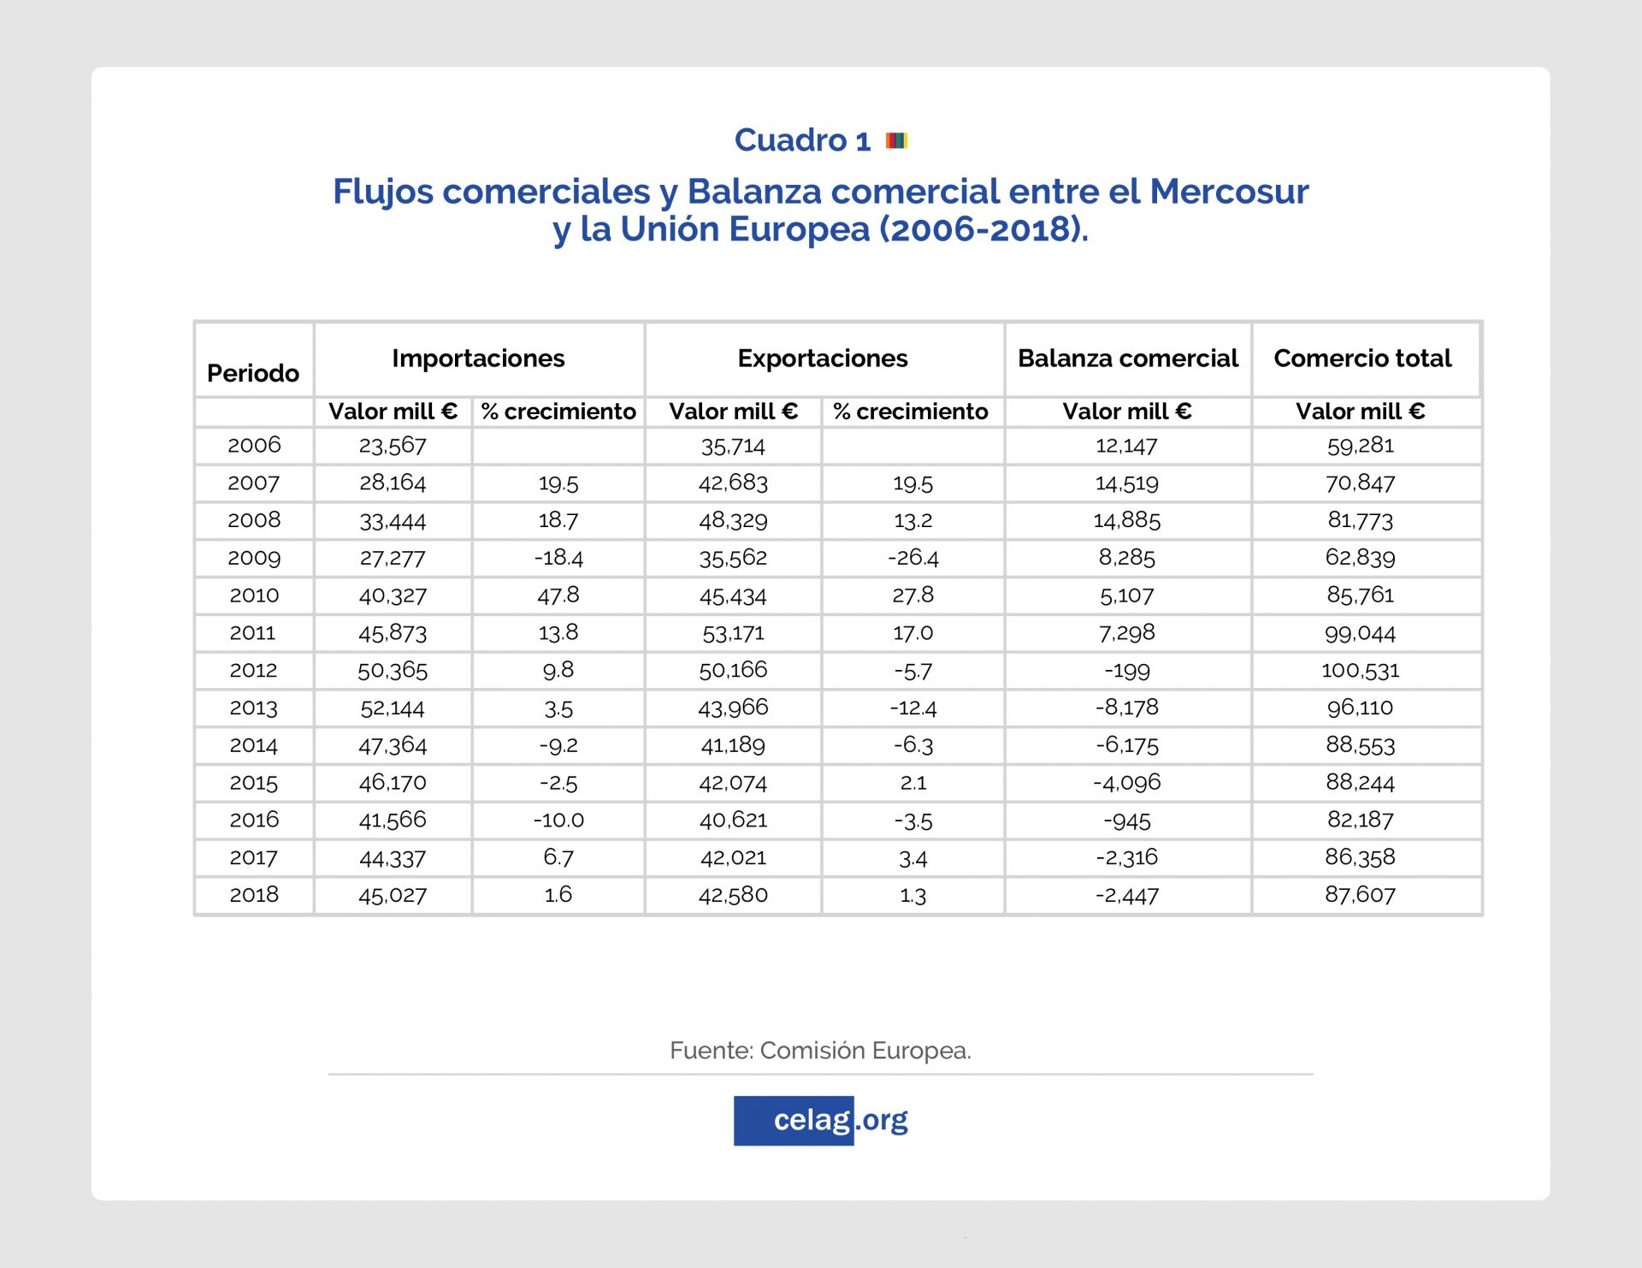1642x1268 pixels.
Task: Click the Periodo header cell
Action: (x=253, y=374)
